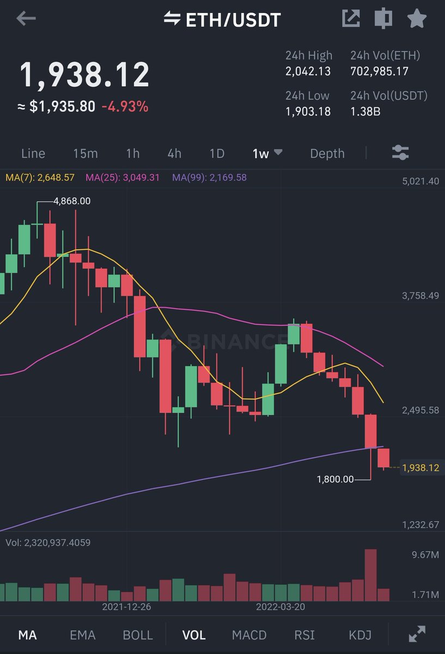Toggle the VOL sub-indicator

[x=194, y=635]
